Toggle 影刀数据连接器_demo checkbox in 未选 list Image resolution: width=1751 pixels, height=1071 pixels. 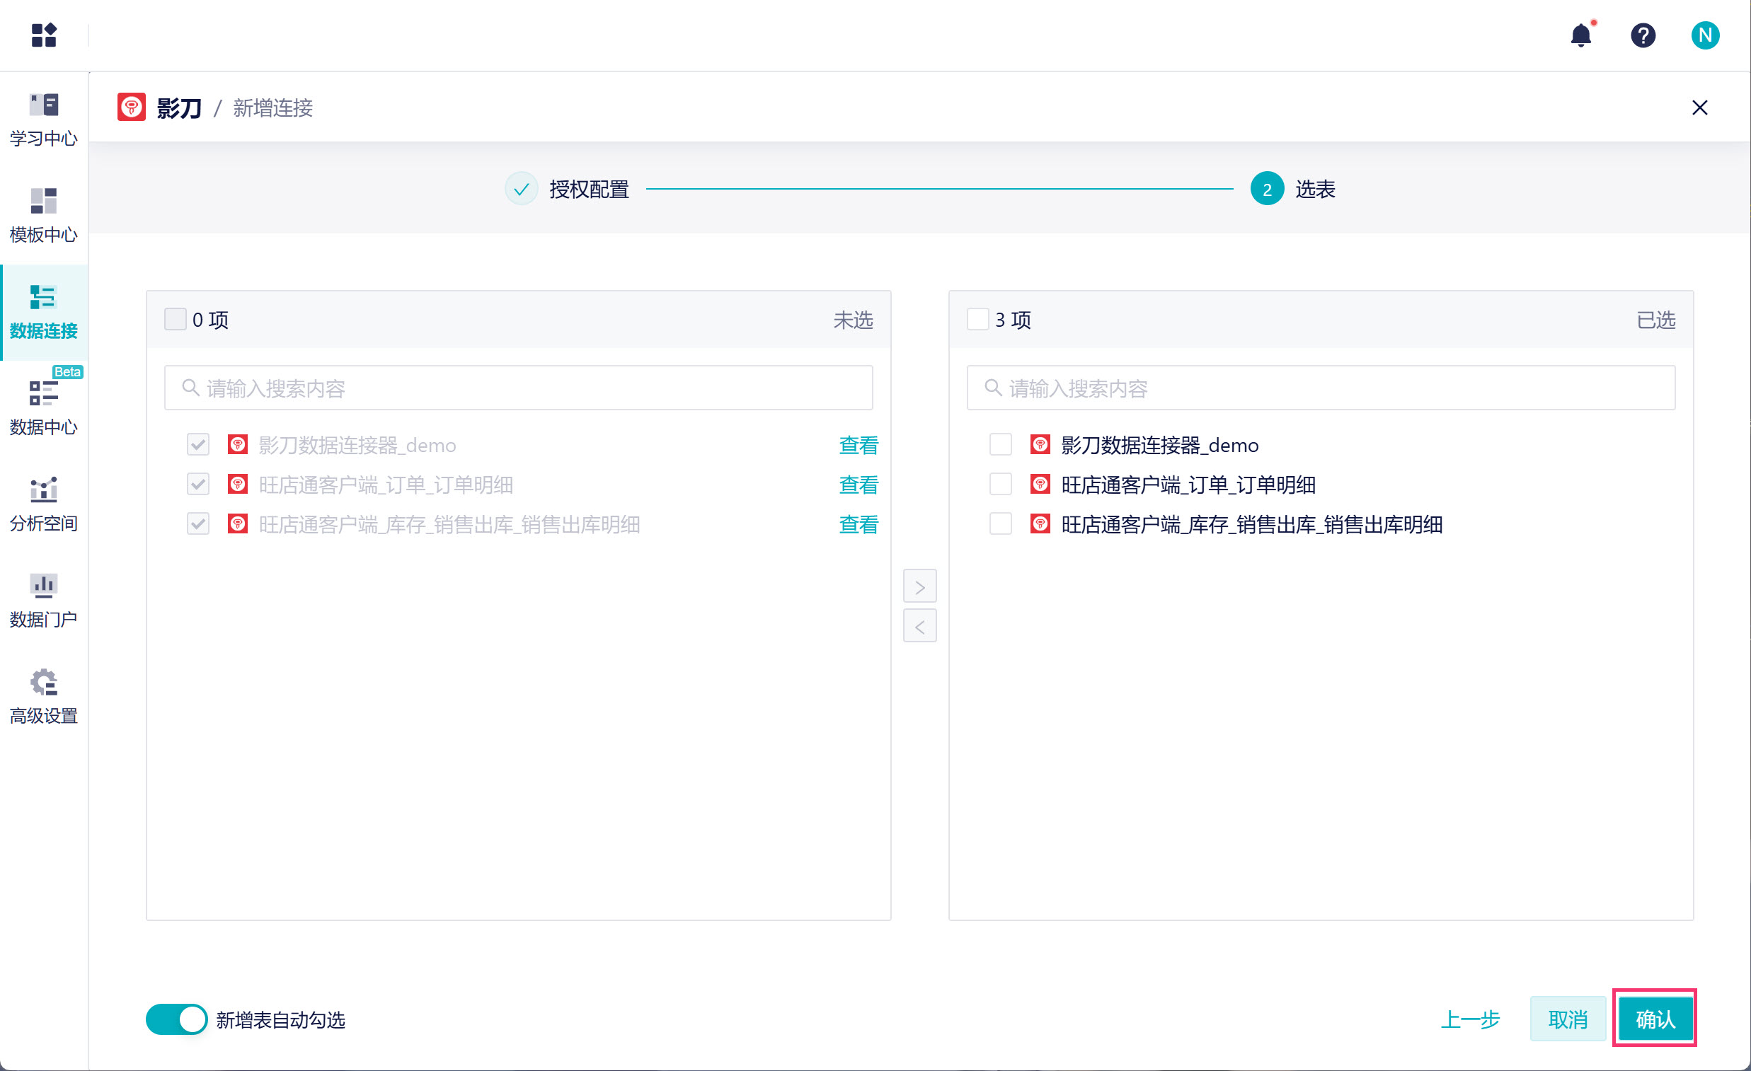pos(198,445)
